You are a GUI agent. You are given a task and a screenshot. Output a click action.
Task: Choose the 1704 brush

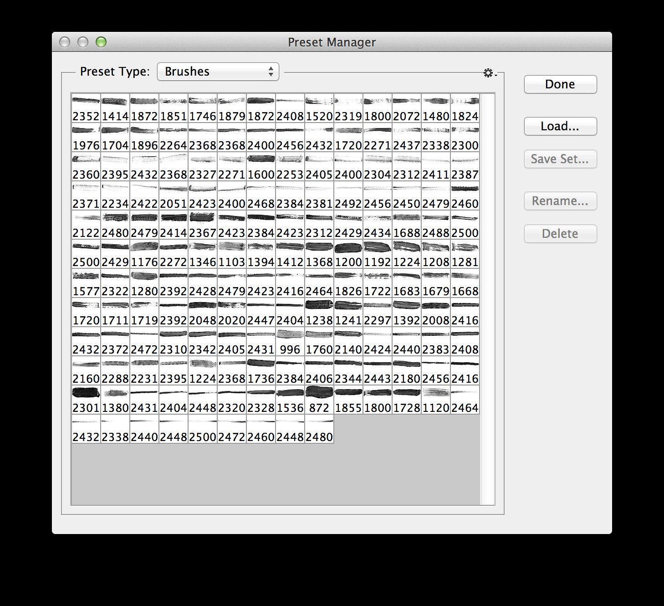115,138
